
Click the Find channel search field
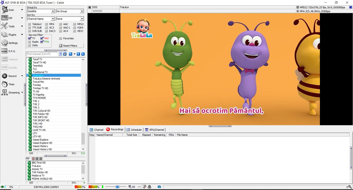(x=42, y=54)
